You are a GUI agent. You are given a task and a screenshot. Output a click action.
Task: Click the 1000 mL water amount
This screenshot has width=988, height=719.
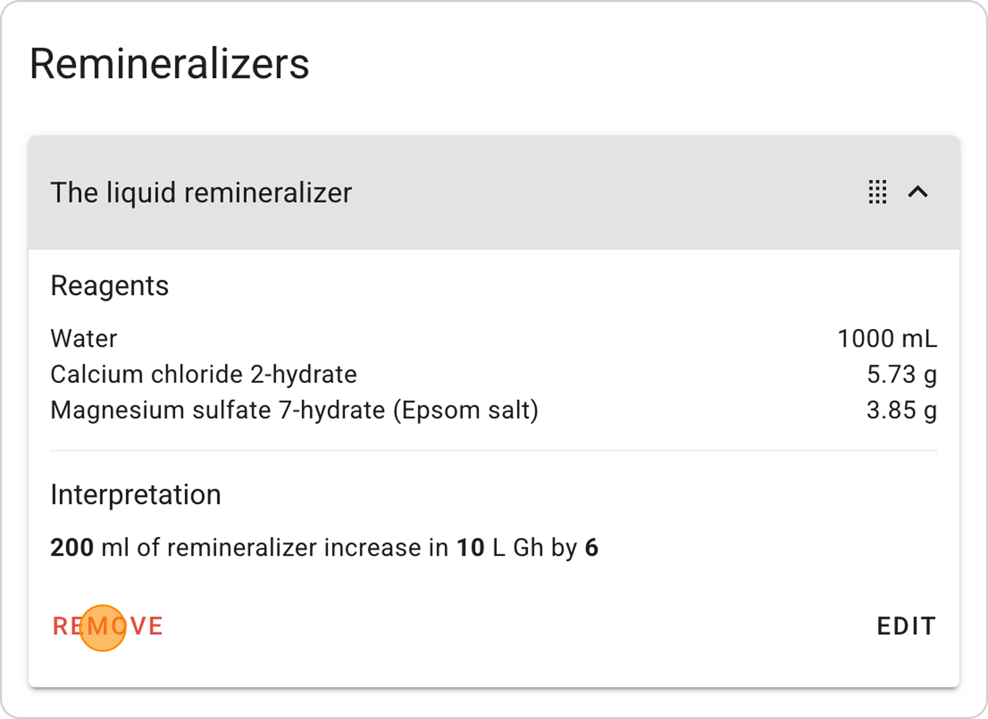887,339
